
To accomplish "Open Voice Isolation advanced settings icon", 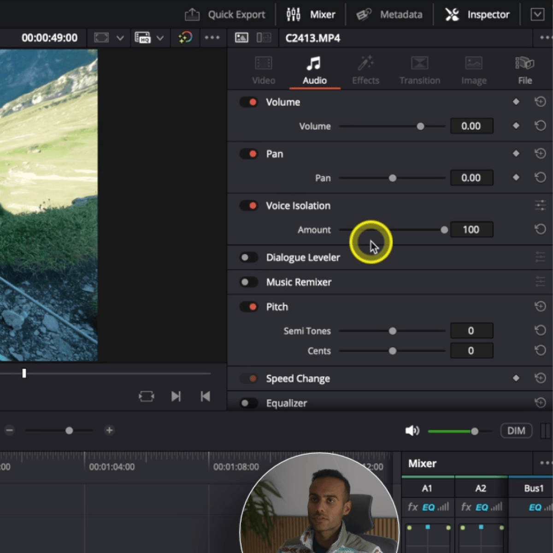I will pos(540,206).
